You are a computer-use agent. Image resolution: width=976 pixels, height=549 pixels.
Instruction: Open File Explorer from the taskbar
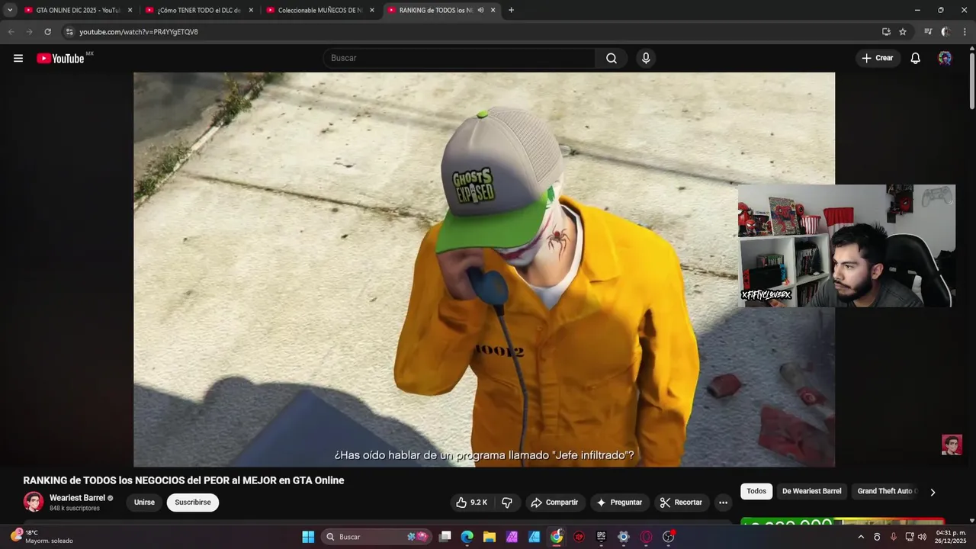(490, 537)
